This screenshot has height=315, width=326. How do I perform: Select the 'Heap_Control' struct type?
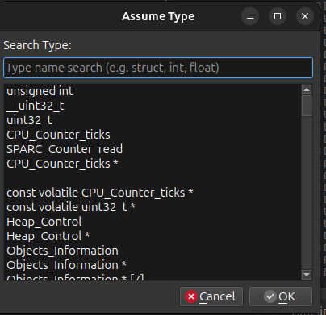(153, 222)
